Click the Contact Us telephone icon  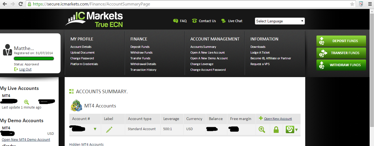tap(195, 21)
